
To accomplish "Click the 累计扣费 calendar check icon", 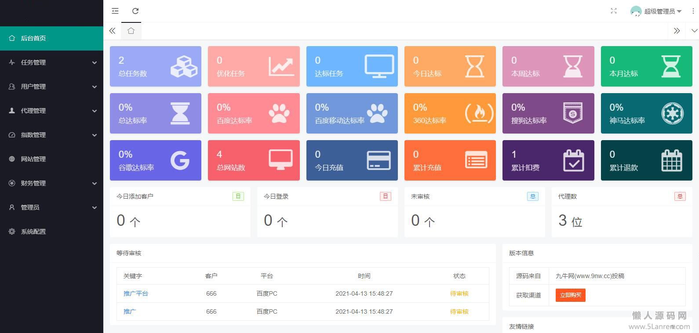I will (x=573, y=160).
